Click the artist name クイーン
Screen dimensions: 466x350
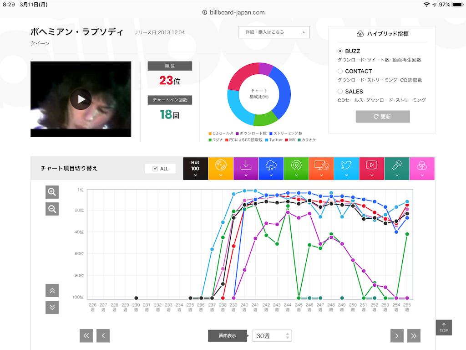pyautogui.click(x=40, y=43)
